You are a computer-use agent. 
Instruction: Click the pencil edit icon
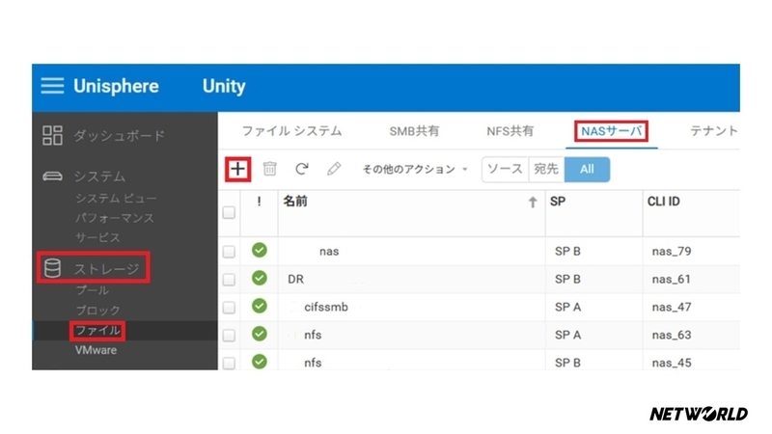334,169
